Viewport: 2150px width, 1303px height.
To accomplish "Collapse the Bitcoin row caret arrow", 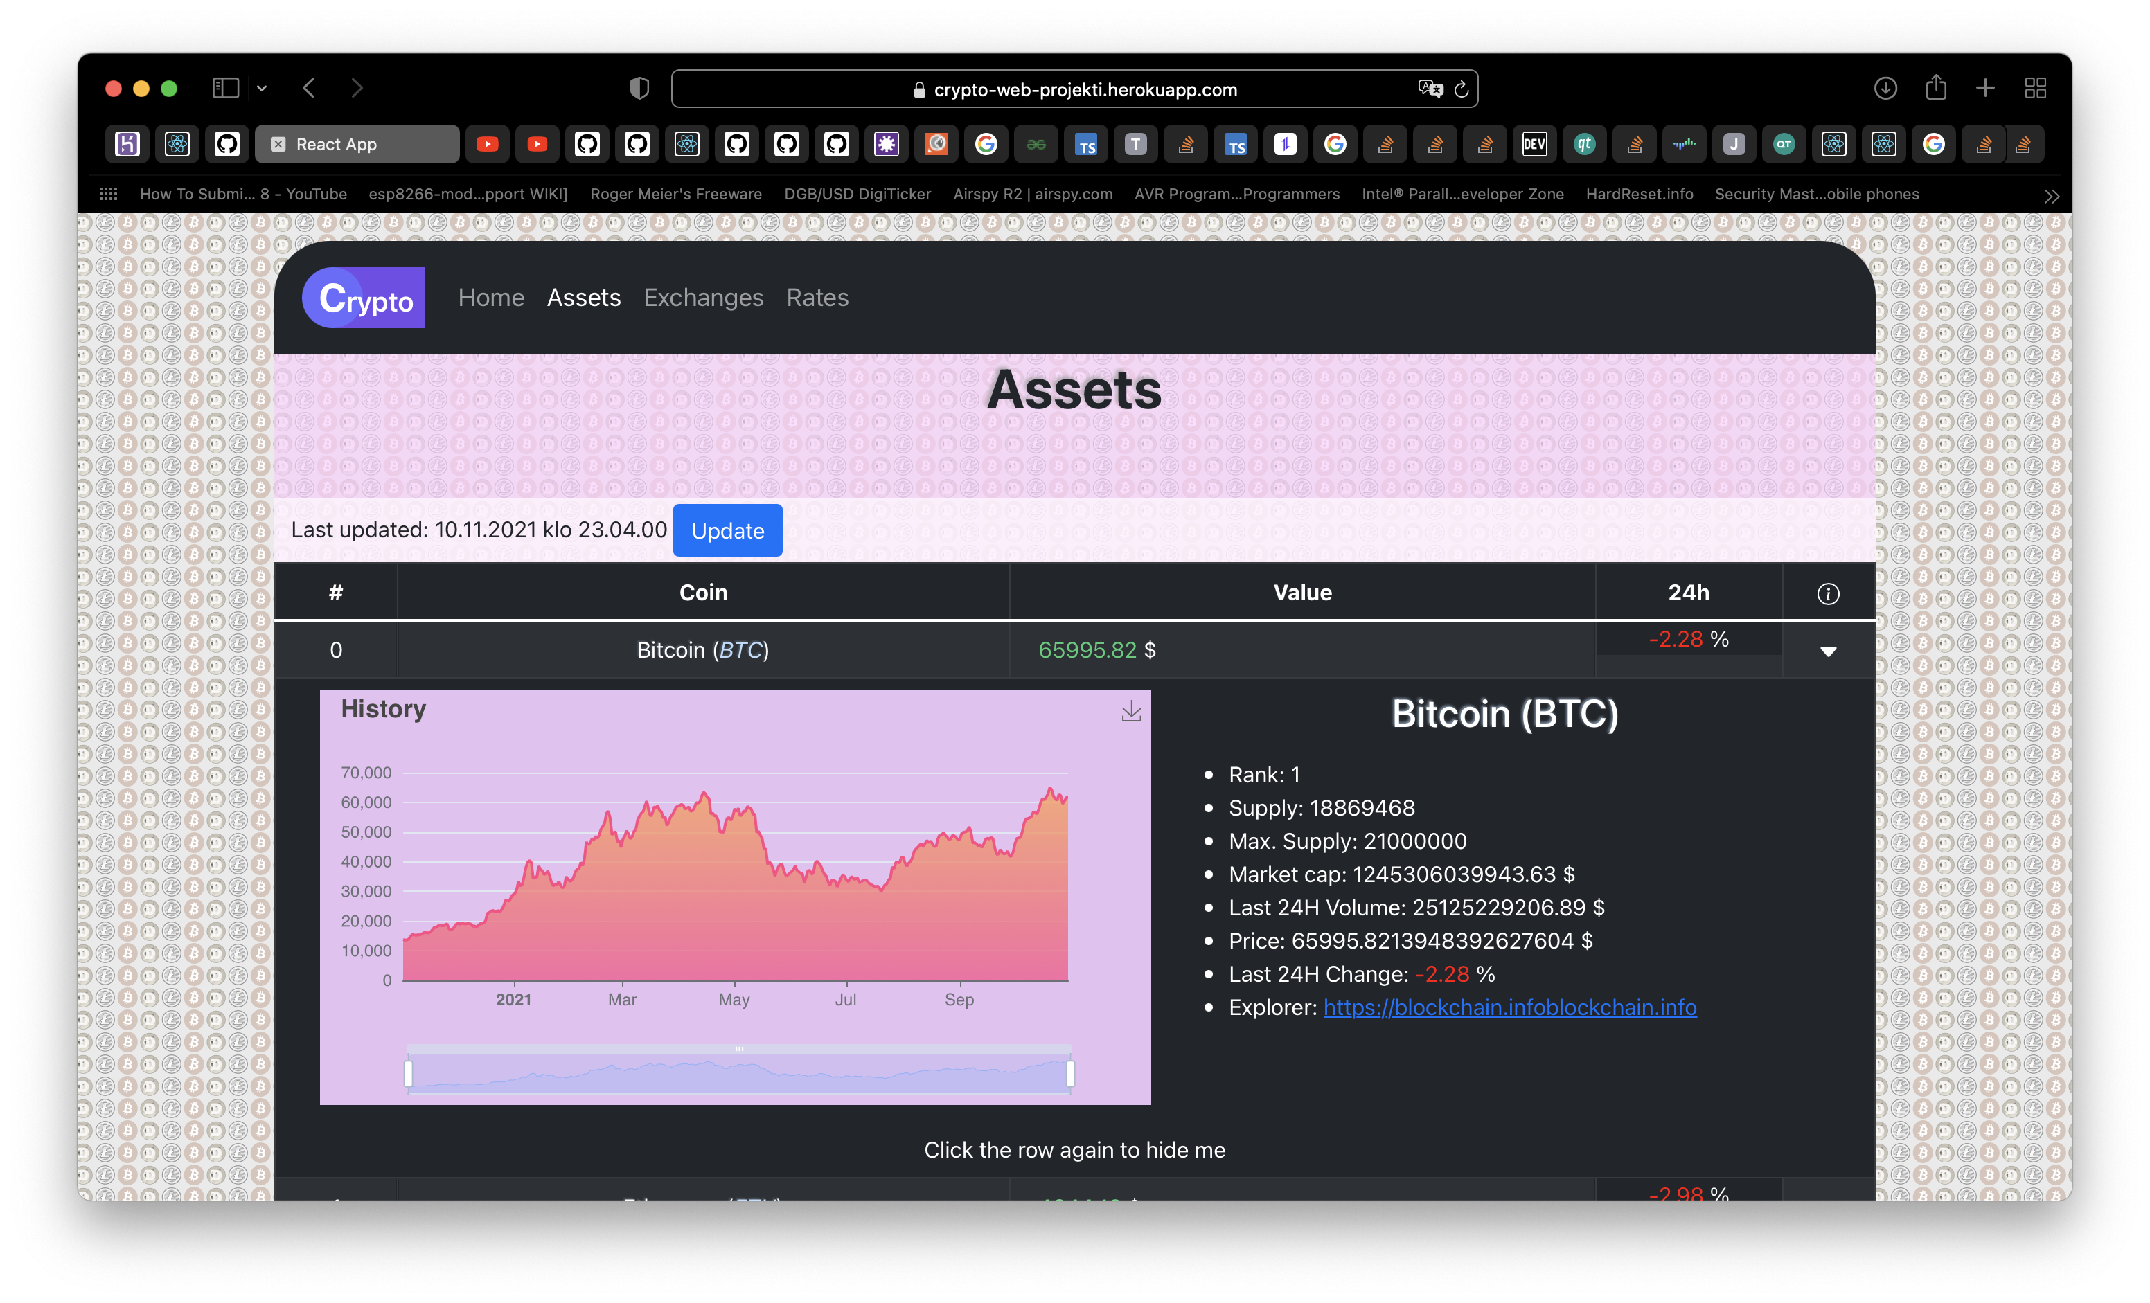I will coord(1828,651).
